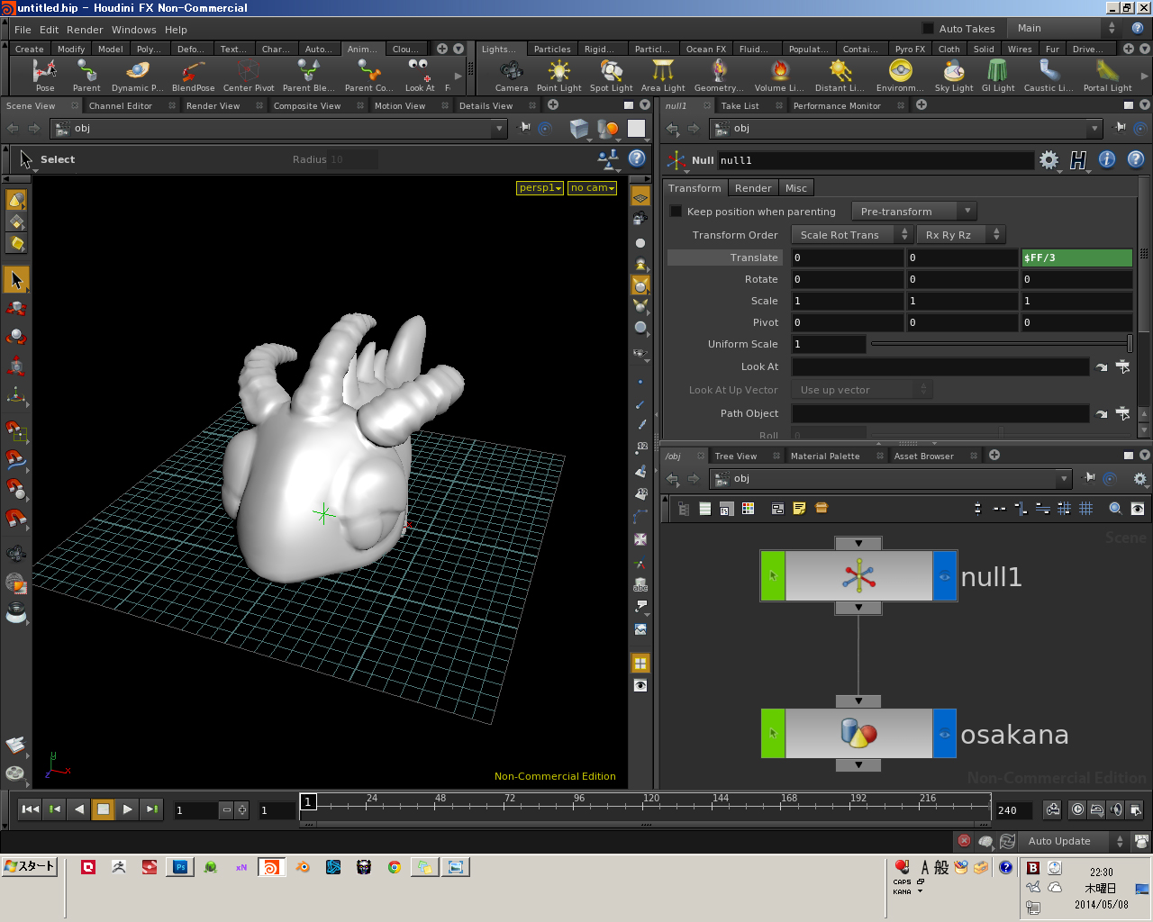Toggle null1 node display flag
The height and width of the screenshot is (922, 1153).
(x=944, y=576)
